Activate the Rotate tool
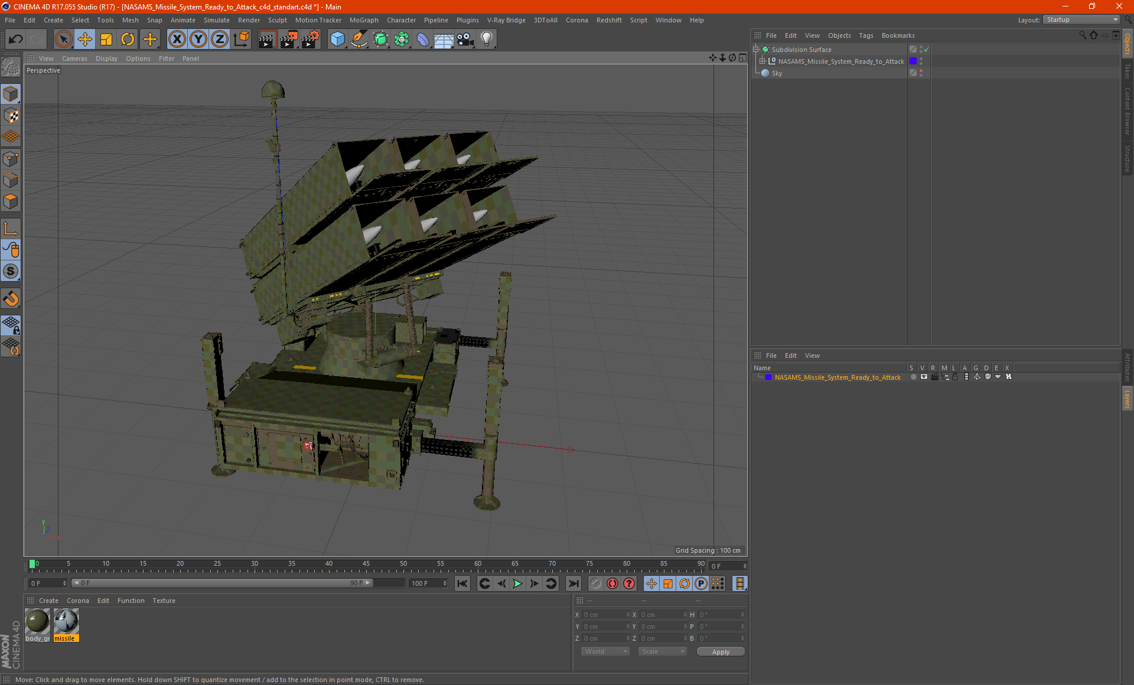This screenshot has height=685, width=1134. click(x=128, y=40)
